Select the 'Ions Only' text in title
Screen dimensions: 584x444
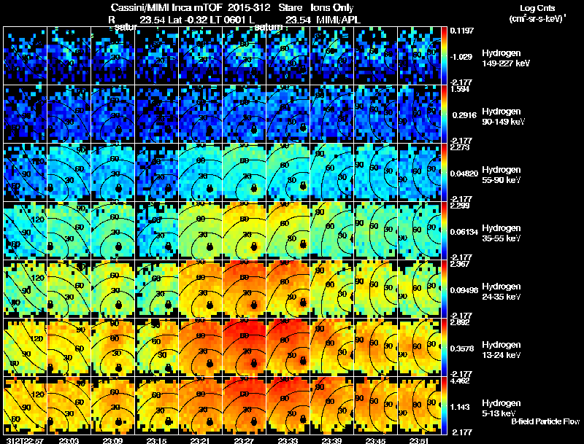pyautogui.click(x=332, y=7)
